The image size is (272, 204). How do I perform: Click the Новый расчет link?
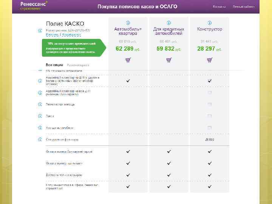pyautogui.click(x=71, y=34)
